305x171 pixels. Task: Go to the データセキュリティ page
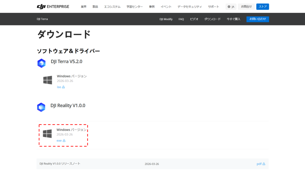[189, 7]
